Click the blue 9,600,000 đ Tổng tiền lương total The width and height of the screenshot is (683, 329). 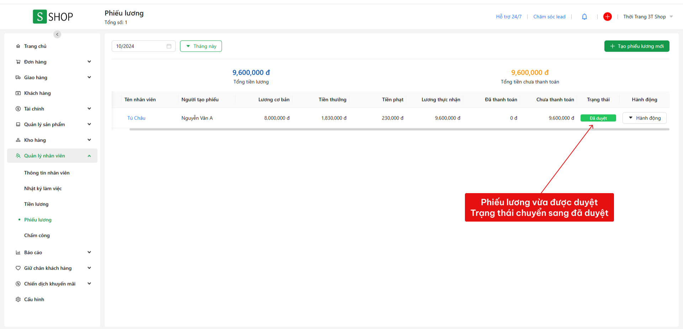(x=251, y=73)
